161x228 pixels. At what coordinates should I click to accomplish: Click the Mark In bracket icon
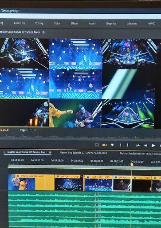click(121, 145)
